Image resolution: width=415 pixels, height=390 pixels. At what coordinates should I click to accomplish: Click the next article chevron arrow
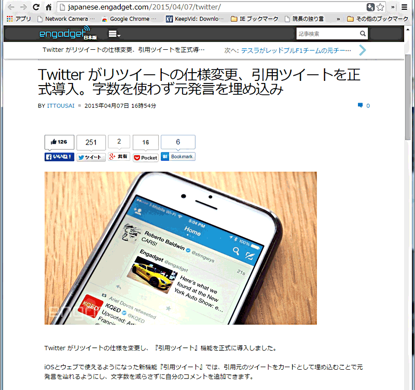pos(363,50)
